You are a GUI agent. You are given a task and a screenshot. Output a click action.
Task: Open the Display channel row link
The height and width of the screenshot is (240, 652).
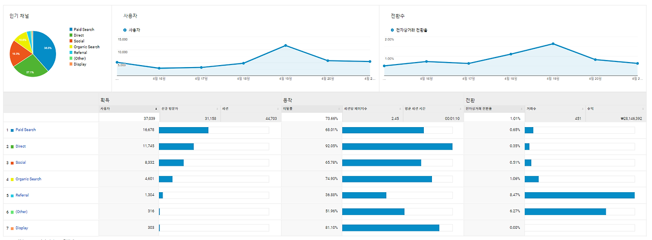[22, 228]
